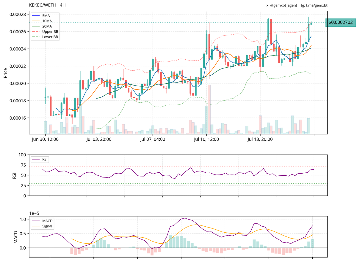Viewport: 357px width, 262px height.
Task: Click the vertical RSI axis label
Action: coord(14,175)
